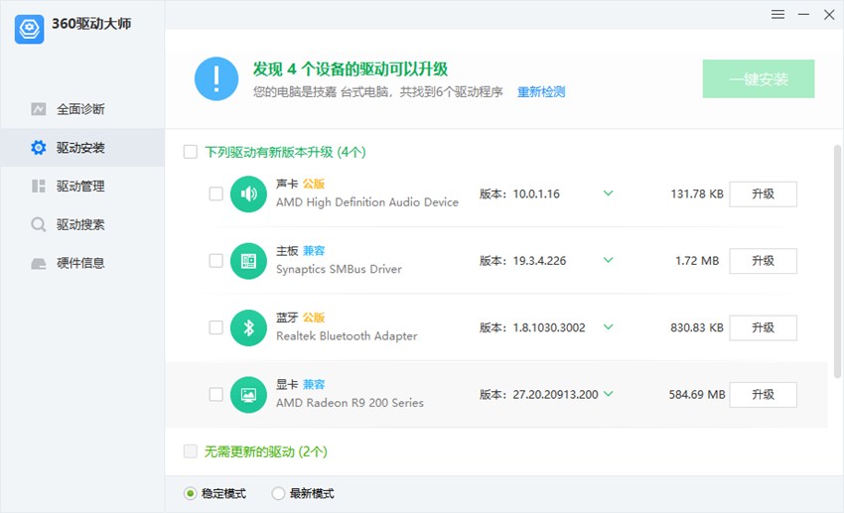Click the 全面诊断 chart icon in sidebar
Viewport: 844px width, 513px height.
click(x=38, y=109)
